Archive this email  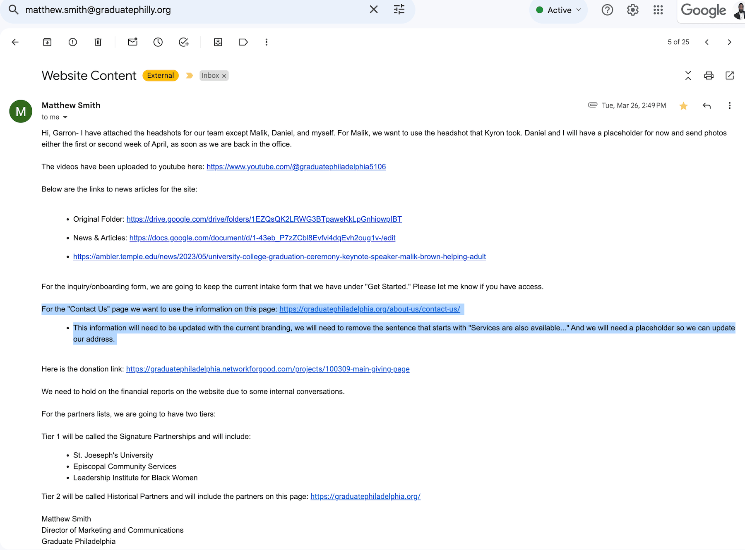pyautogui.click(x=47, y=42)
